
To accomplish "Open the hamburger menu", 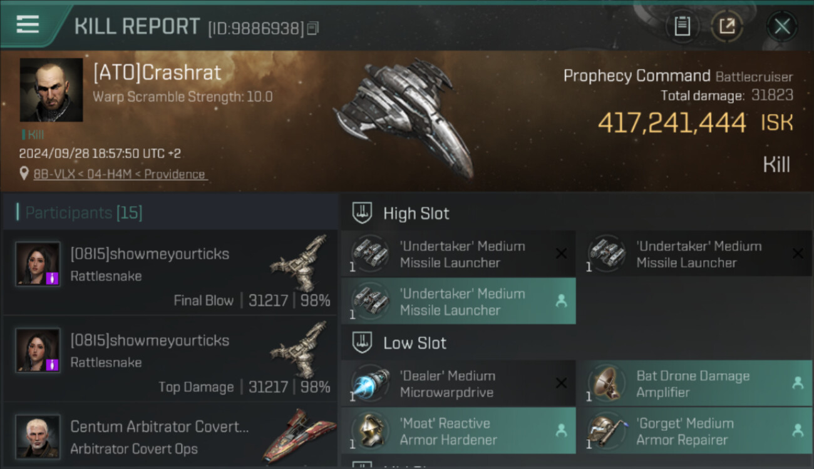I will pos(28,25).
